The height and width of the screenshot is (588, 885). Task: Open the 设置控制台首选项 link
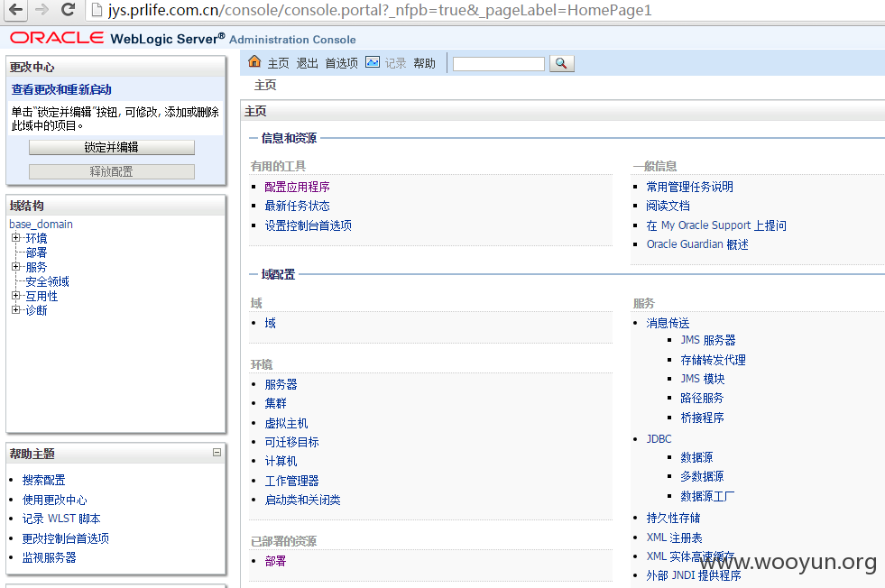tap(309, 225)
